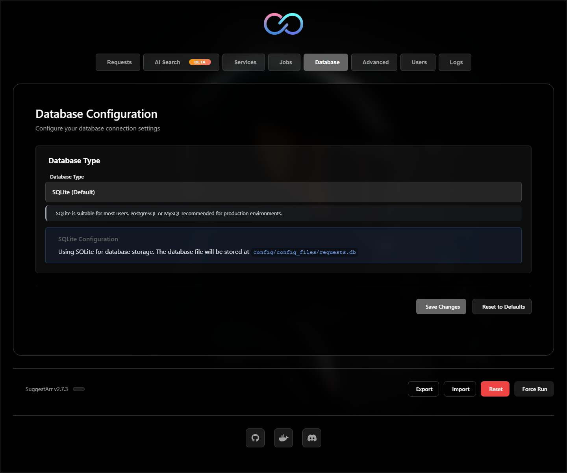Click the version status pill indicator
This screenshot has width=567, height=473.
click(79, 389)
